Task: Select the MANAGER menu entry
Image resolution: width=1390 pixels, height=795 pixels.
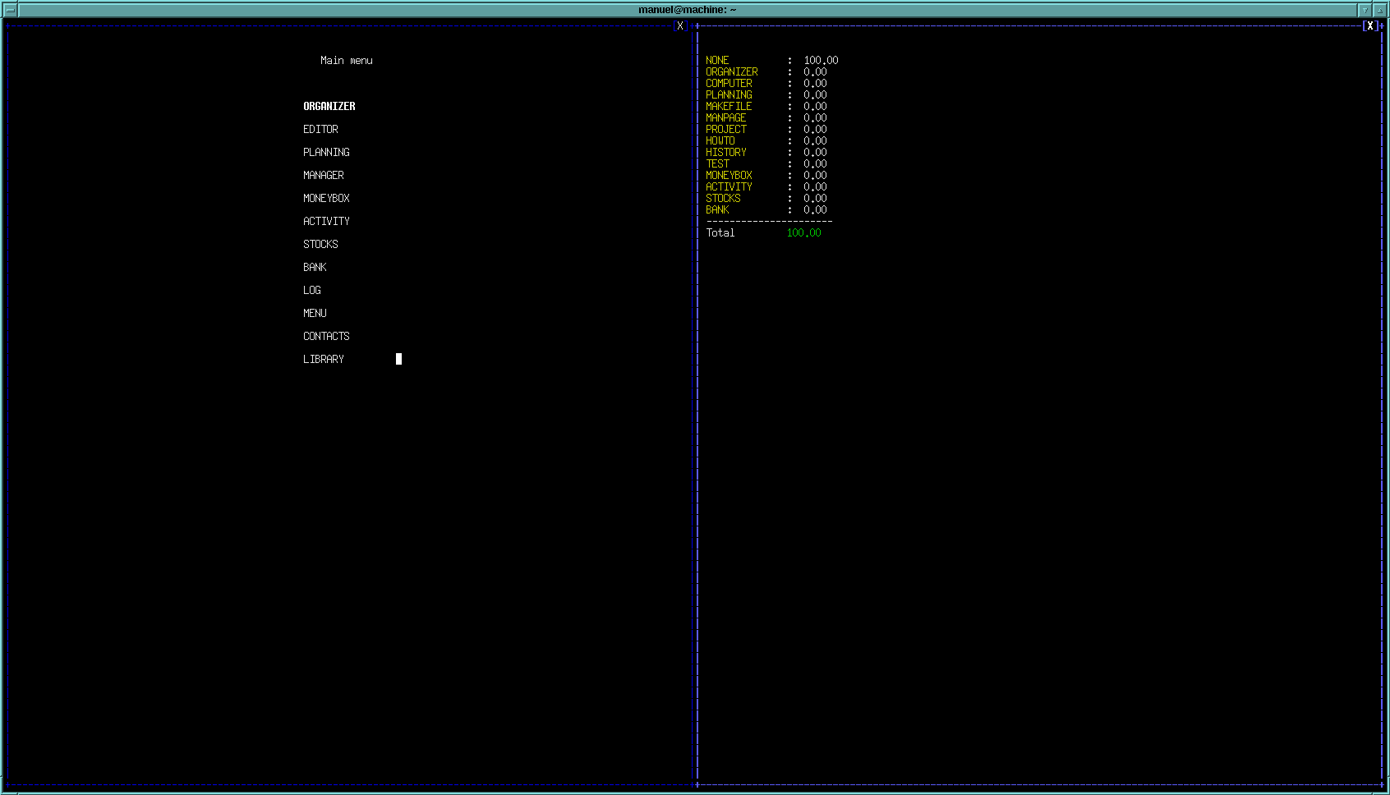Action: [x=323, y=176]
